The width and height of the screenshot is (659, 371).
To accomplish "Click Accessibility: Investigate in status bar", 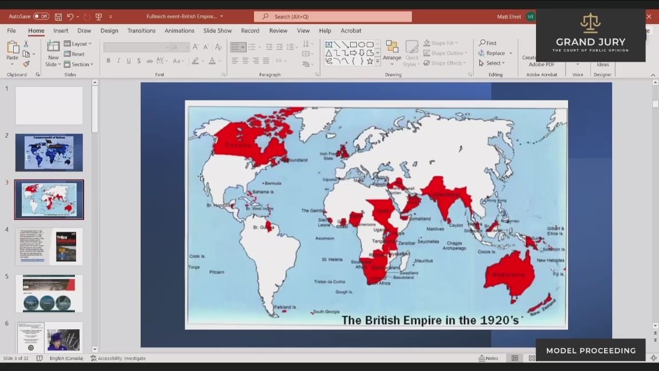I will tap(121, 358).
